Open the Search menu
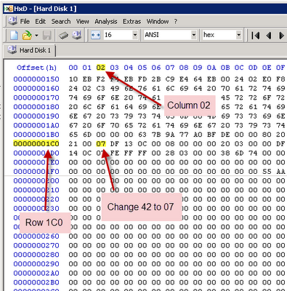The width and height of the screenshot is (287, 291). [x=61, y=22]
